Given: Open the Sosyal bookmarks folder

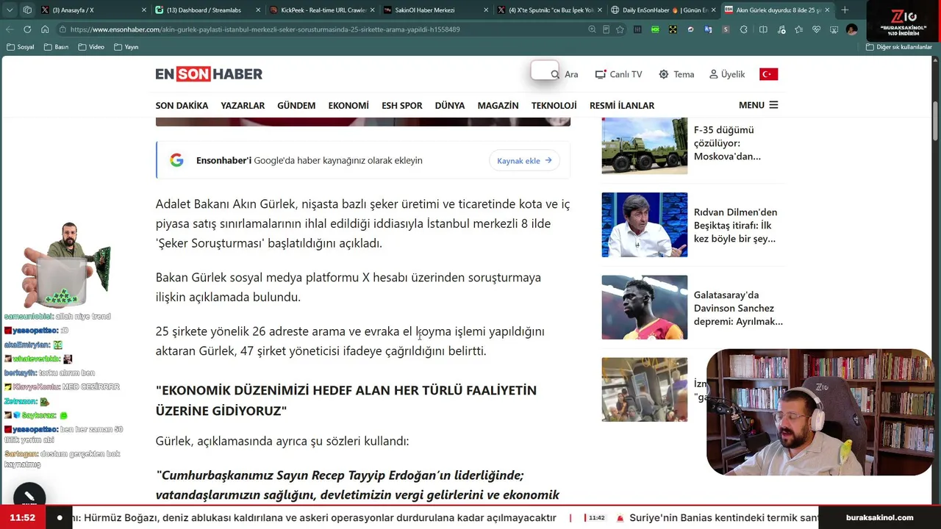Looking at the screenshot, I should coord(21,47).
